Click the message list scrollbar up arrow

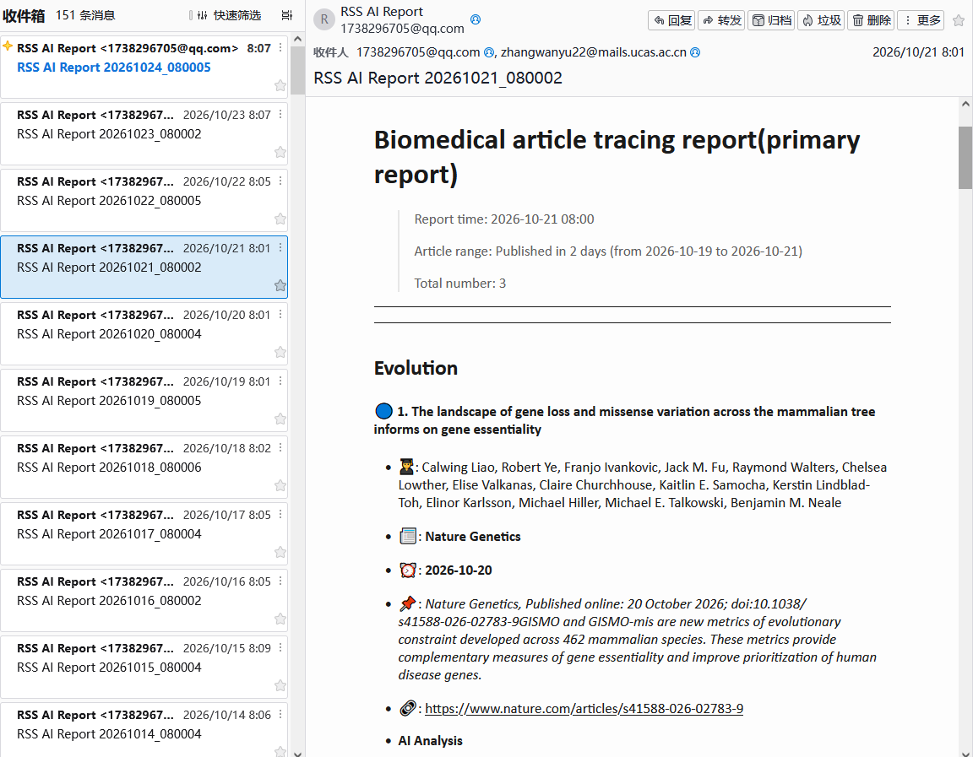[297, 39]
